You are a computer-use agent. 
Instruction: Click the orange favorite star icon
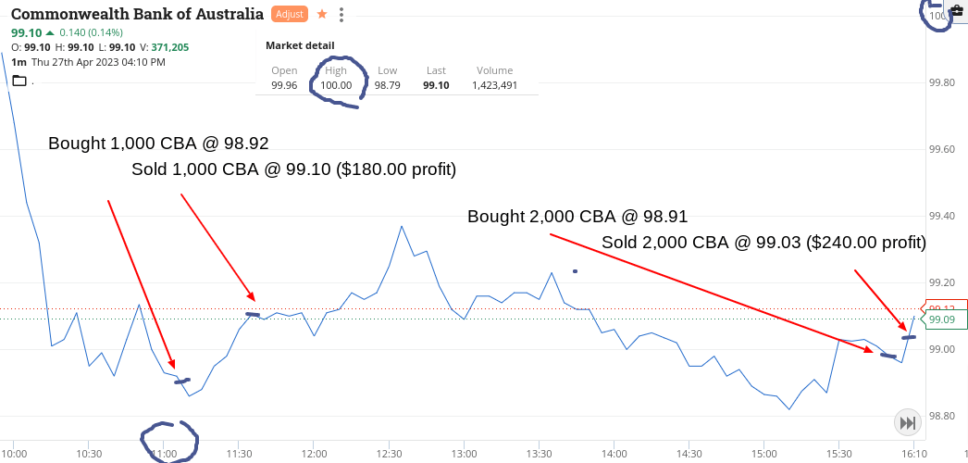[x=322, y=14]
